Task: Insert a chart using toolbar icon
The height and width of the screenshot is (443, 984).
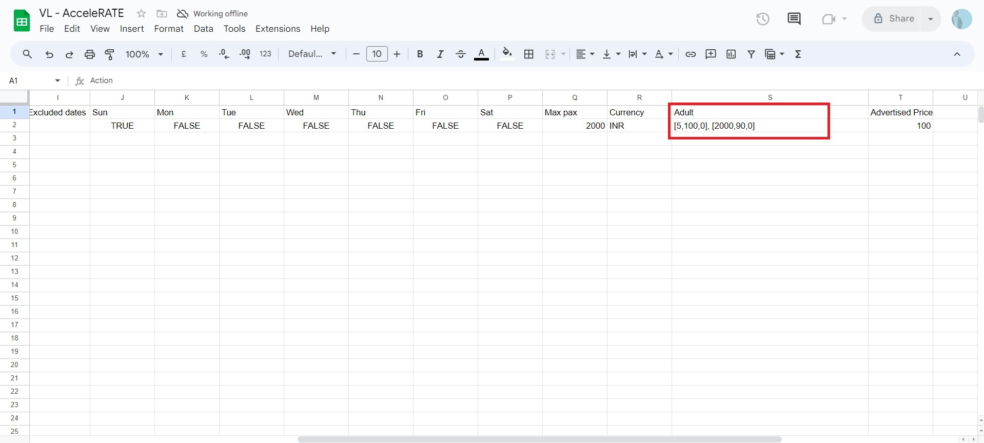Action: (731, 54)
